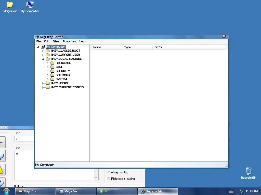
Task: Open the Favorites menu
Action: [69, 41]
